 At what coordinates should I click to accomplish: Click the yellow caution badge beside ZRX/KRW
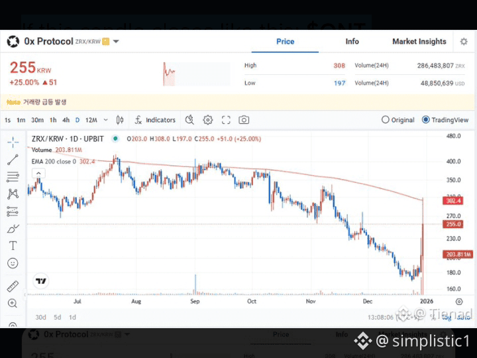tap(105, 41)
